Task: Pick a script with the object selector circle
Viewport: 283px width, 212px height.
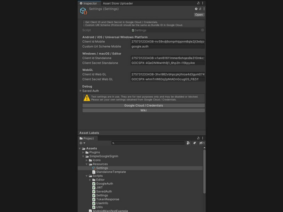Action: coord(202,30)
